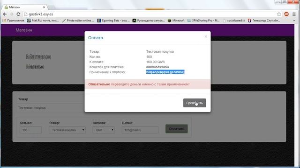The height and width of the screenshot is (168, 300).
Task: Open the AdBlock extension icon
Action: [286, 14]
